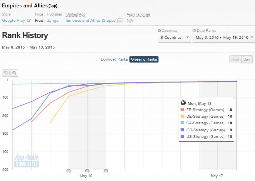Open the 5 Countries dropdown

[x=174, y=38]
